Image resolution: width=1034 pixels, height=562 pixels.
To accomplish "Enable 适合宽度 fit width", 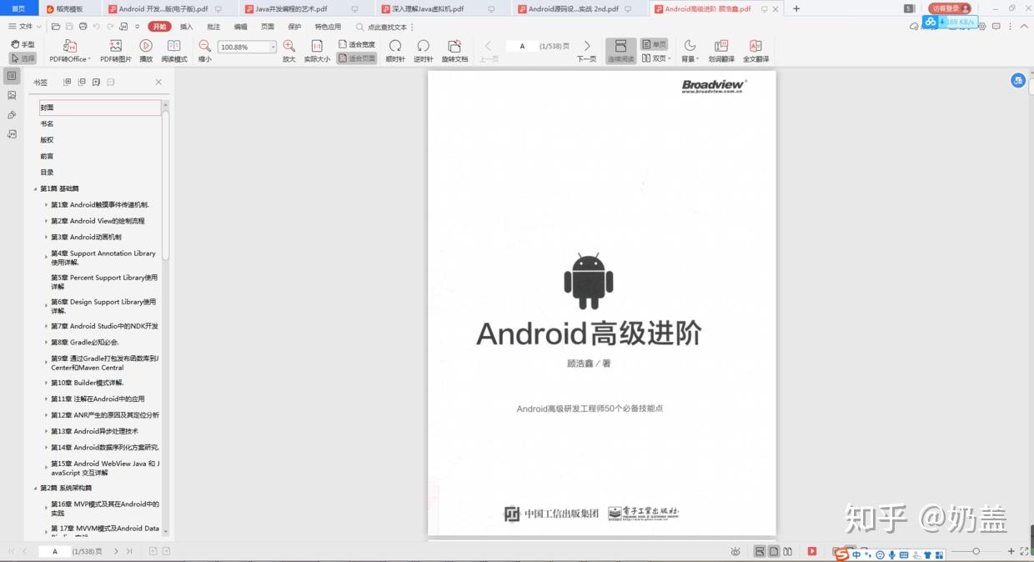I will [357, 44].
